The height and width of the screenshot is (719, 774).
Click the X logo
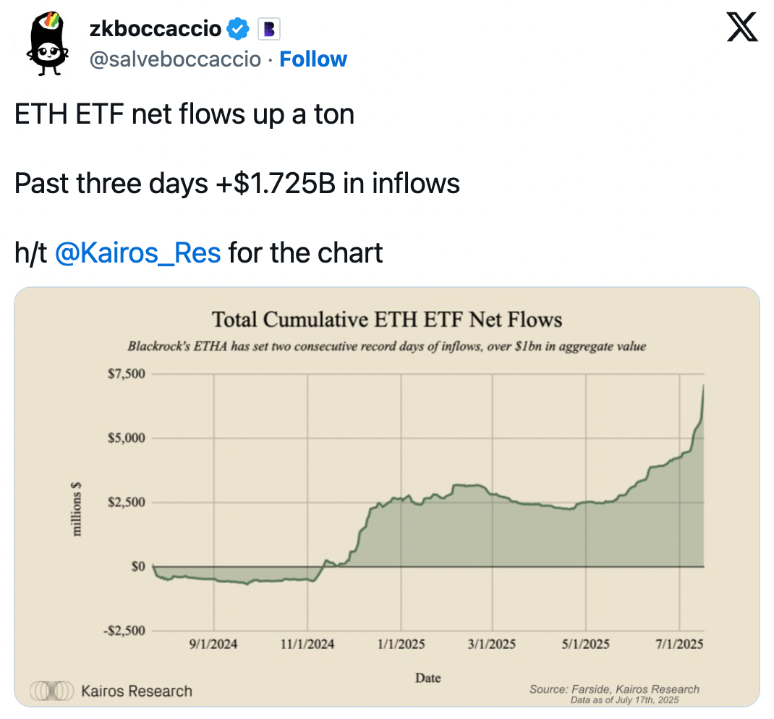741,28
